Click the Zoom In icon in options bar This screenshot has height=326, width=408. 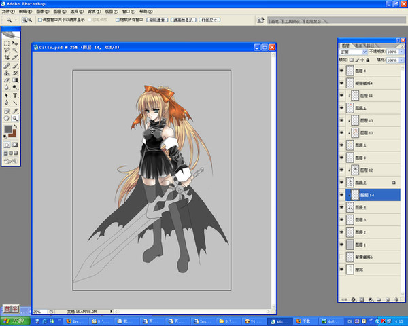(x=24, y=20)
